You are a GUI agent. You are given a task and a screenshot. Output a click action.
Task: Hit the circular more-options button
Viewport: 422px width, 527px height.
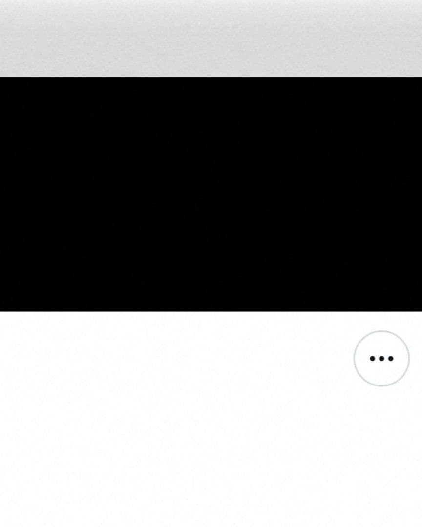[x=381, y=358]
